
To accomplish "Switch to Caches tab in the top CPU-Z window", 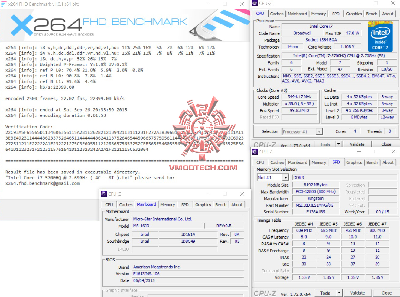I will pyautogui.click(x=277, y=14).
